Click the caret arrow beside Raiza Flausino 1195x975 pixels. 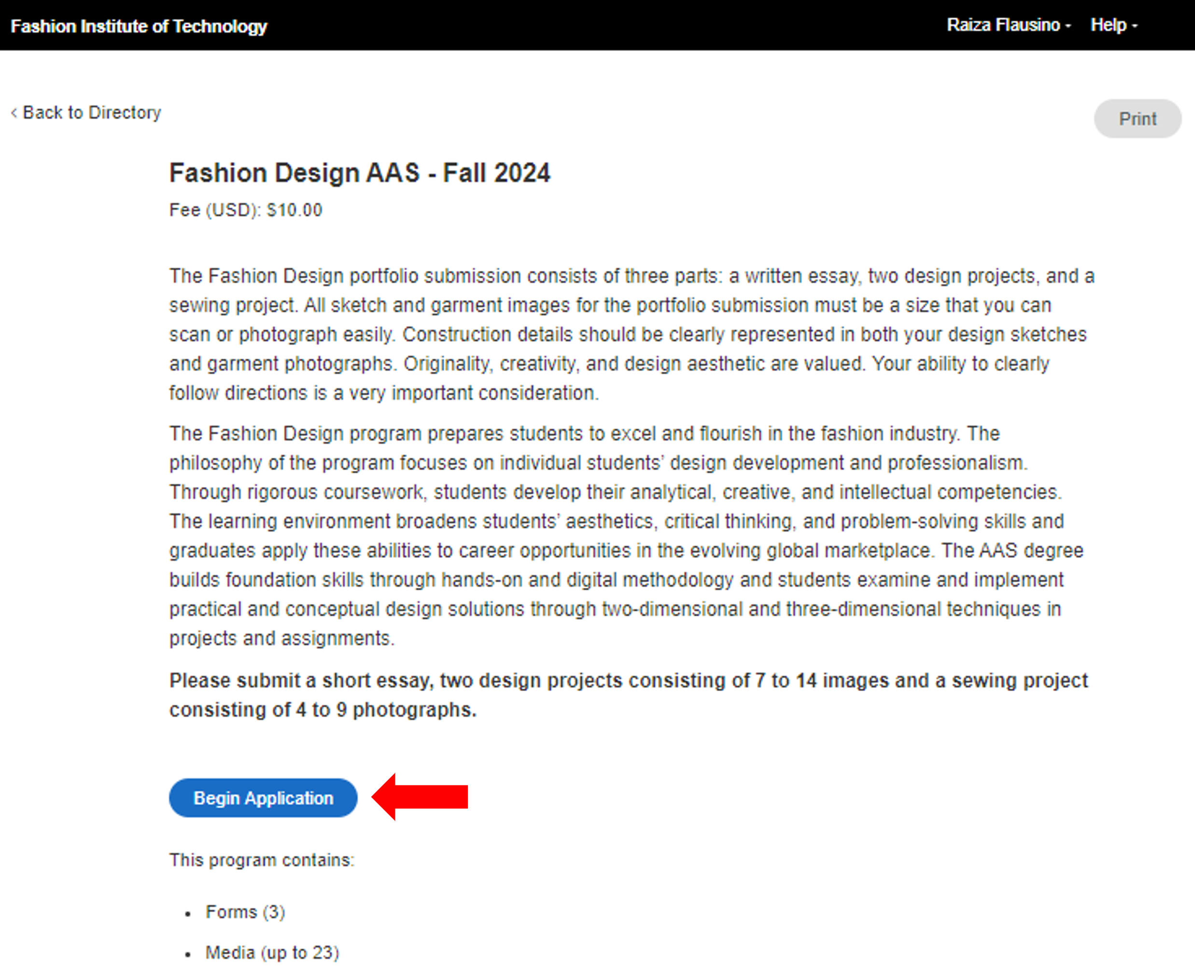1068,27
